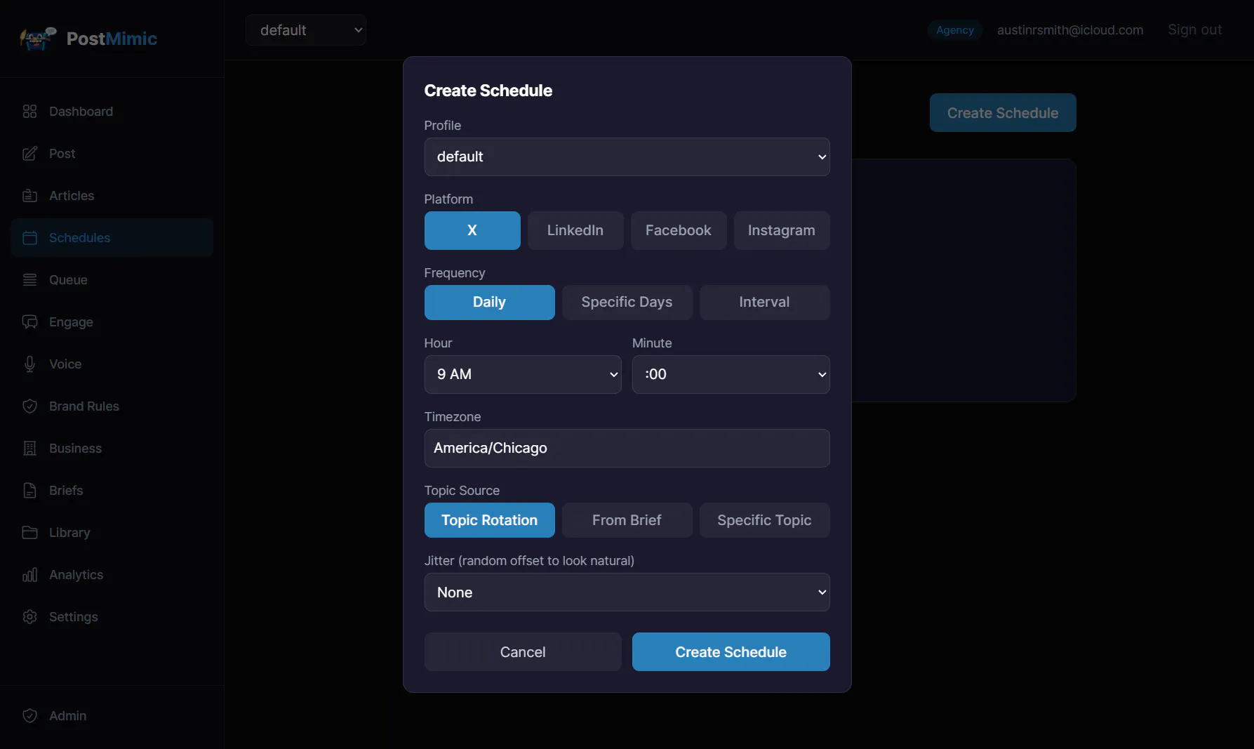This screenshot has width=1254, height=749.
Task: Open the Engage section
Action: 112,322
